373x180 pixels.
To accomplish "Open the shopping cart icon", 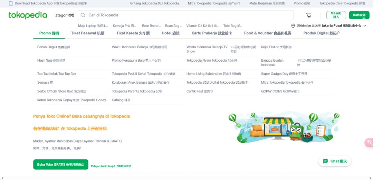I will tap(309, 15).
